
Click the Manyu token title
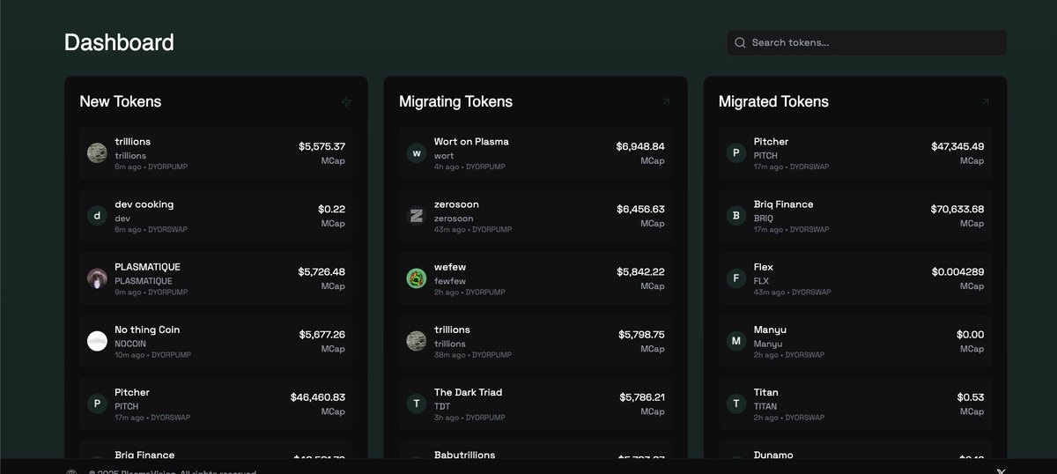(x=771, y=330)
